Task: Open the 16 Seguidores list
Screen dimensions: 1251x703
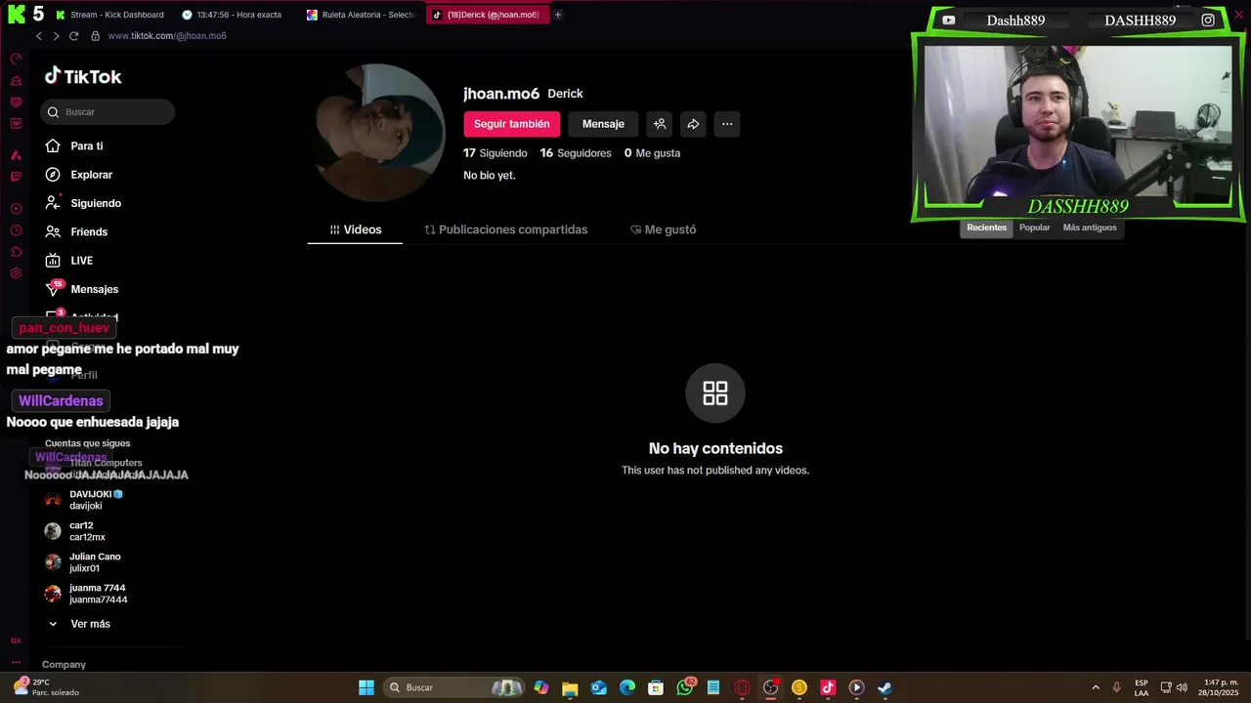Action: pyautogui.click(x=576, y=153)
